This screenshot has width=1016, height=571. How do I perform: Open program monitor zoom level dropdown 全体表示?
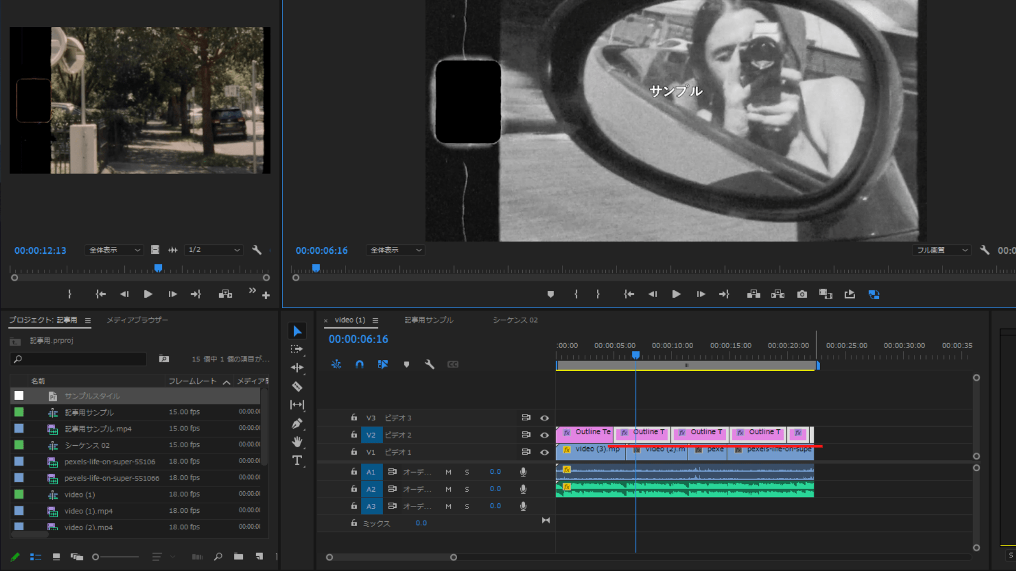(x=395, y=250)
